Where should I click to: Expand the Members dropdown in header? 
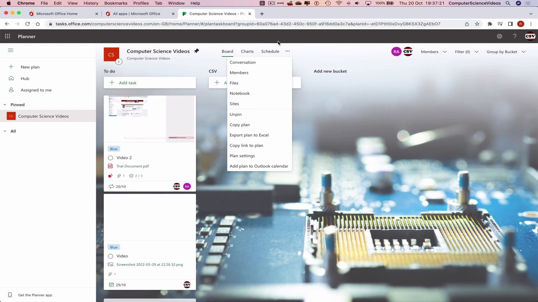pyautogui.click(x=434, y=52)
